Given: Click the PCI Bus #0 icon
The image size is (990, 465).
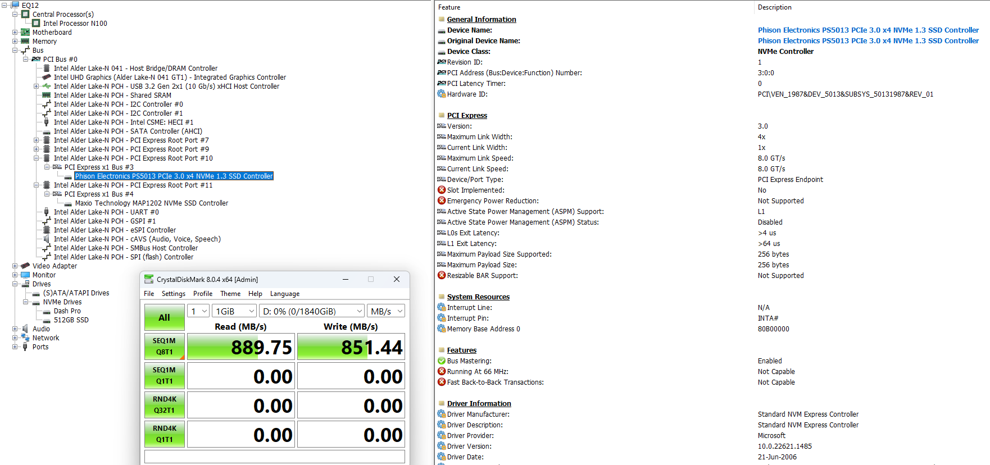Looking at the screenshot, I should 36,59.
